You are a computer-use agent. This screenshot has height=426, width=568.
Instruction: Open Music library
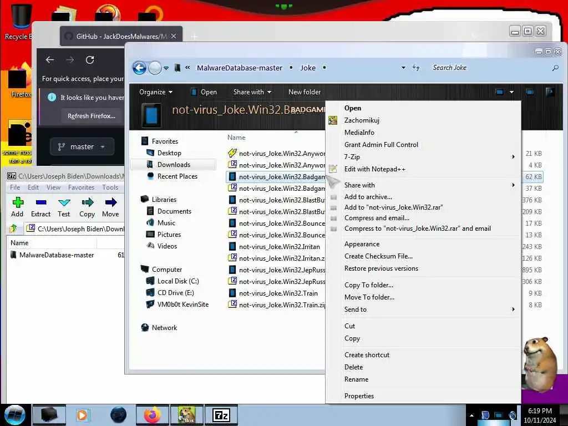coord(166,223)
